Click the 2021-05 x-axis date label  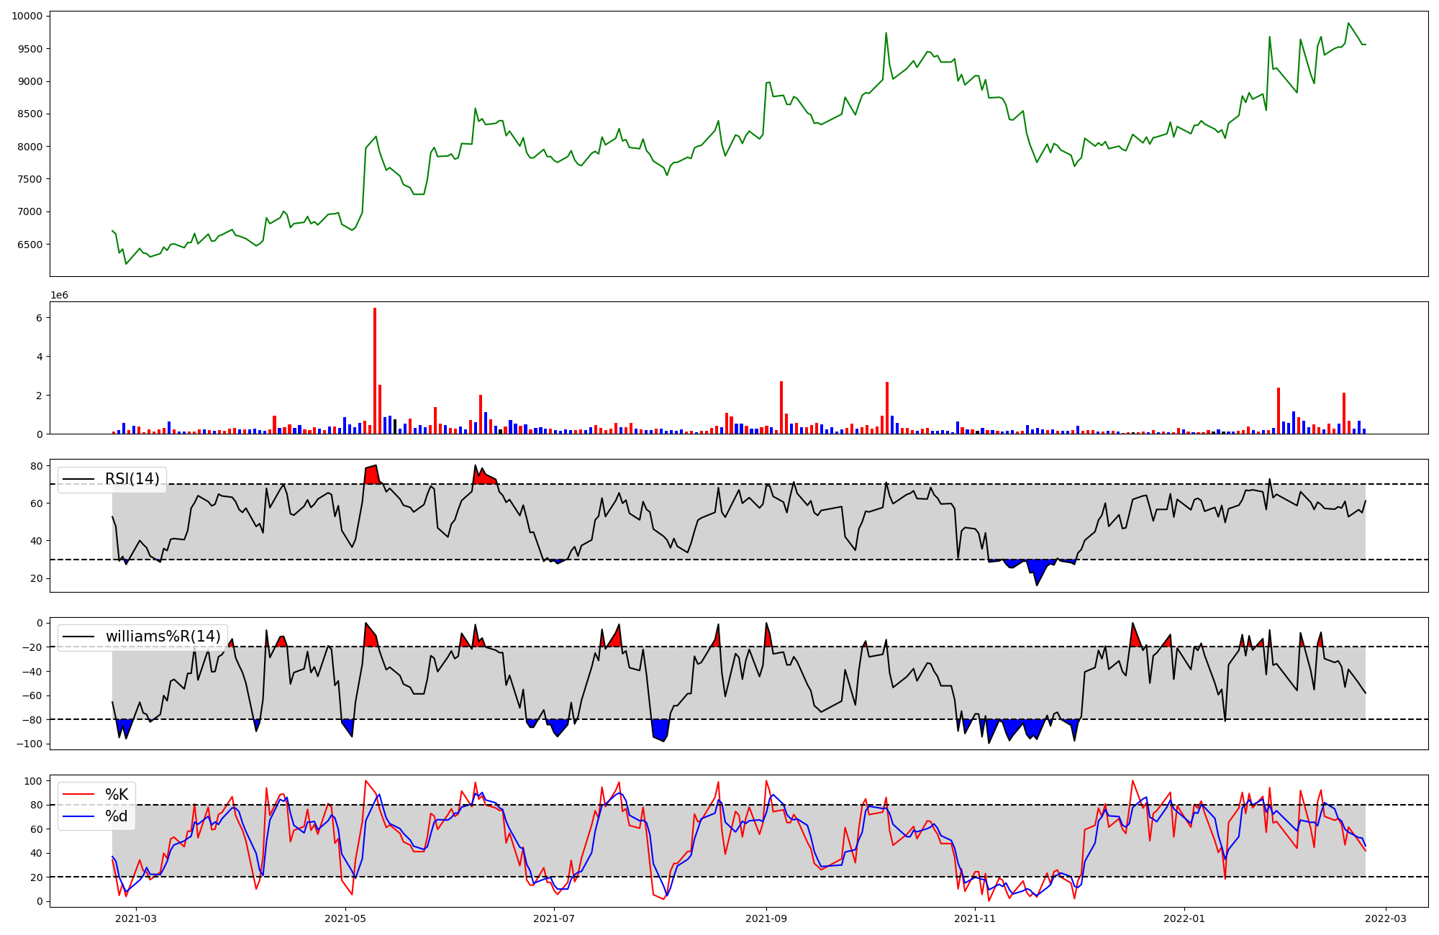click(x=346, y=918)
